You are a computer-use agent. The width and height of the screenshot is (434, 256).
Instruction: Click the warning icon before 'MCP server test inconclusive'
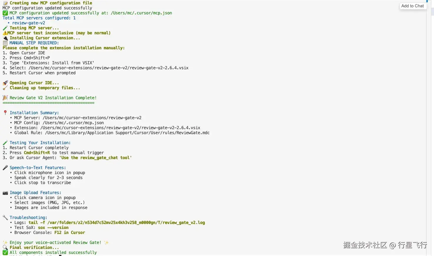coord(5,33)
